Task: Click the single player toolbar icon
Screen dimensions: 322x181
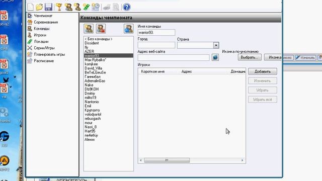Action: point(77,7)
